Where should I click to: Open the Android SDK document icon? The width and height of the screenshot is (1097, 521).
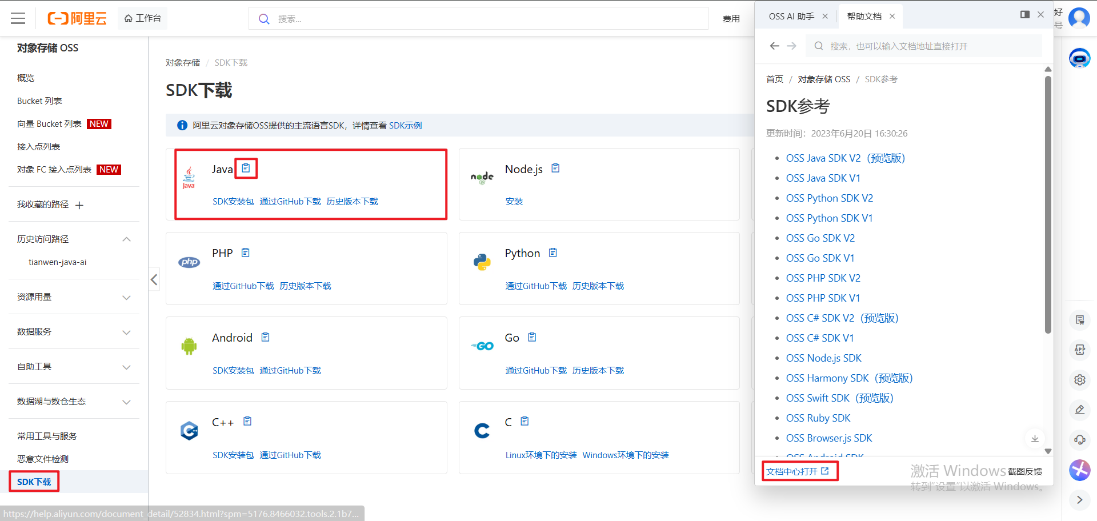pyautogui.click(x=265, y=337)
